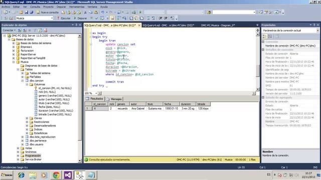Close the SQLQuery7.sql tab
Image resolution: width=321 pixels, height=180 pixels.
(x=139, y=25)
